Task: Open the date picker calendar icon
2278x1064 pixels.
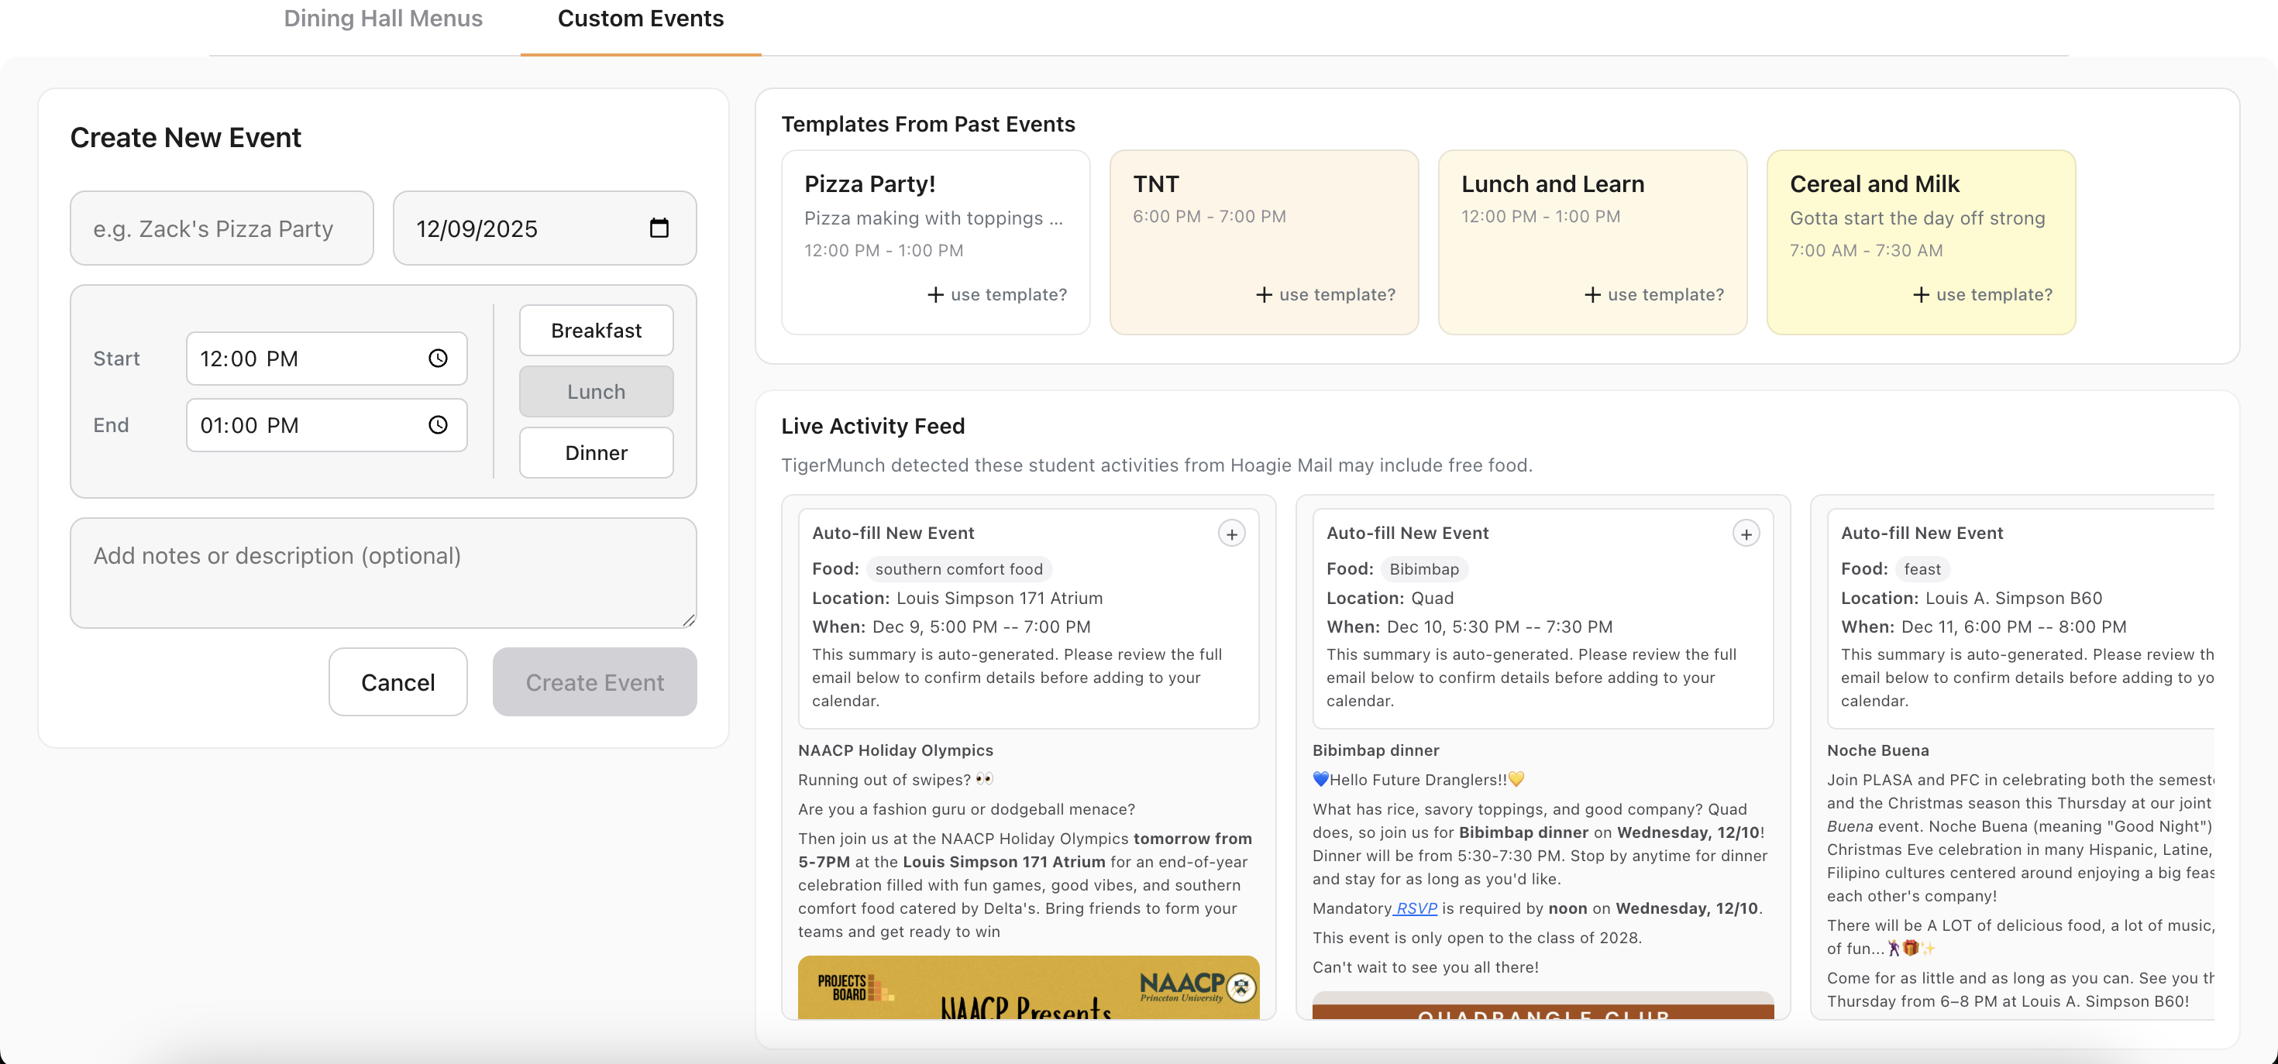Action: click(659, 228)
